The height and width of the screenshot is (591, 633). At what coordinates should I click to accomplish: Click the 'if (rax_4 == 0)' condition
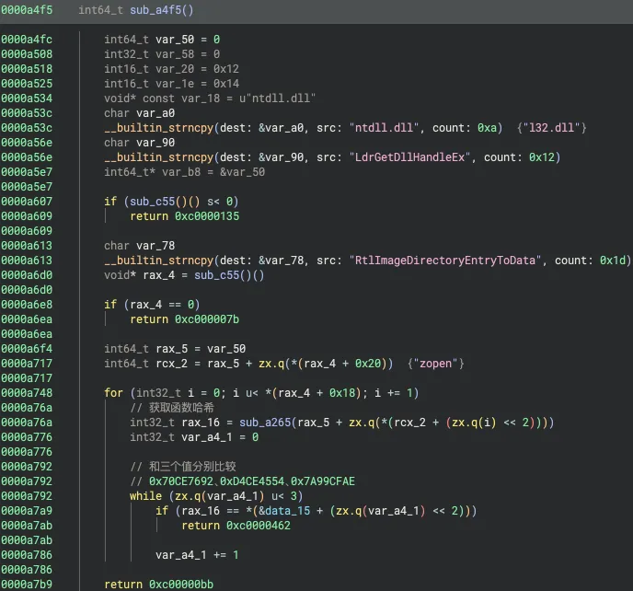tap(152, 305)
